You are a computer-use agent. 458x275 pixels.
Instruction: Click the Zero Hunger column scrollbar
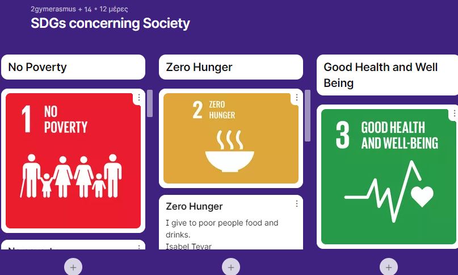tap(308, 115)
